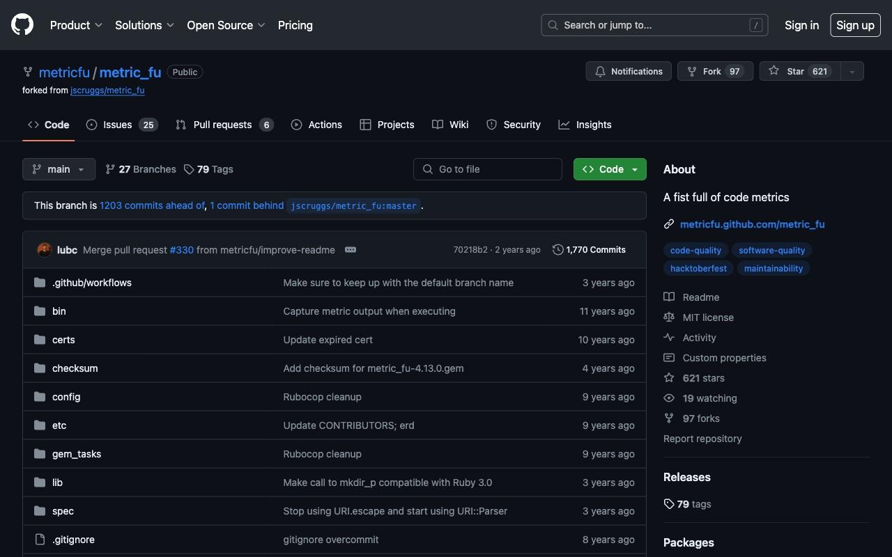
Task: Click the spec folder icon
Action: click(x=40, y=511)
